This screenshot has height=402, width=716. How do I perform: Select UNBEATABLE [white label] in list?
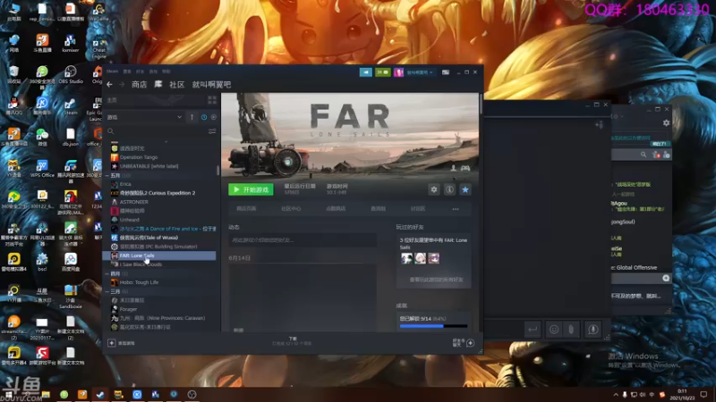149,166
